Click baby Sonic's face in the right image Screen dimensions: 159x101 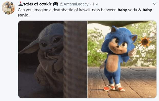118,45
